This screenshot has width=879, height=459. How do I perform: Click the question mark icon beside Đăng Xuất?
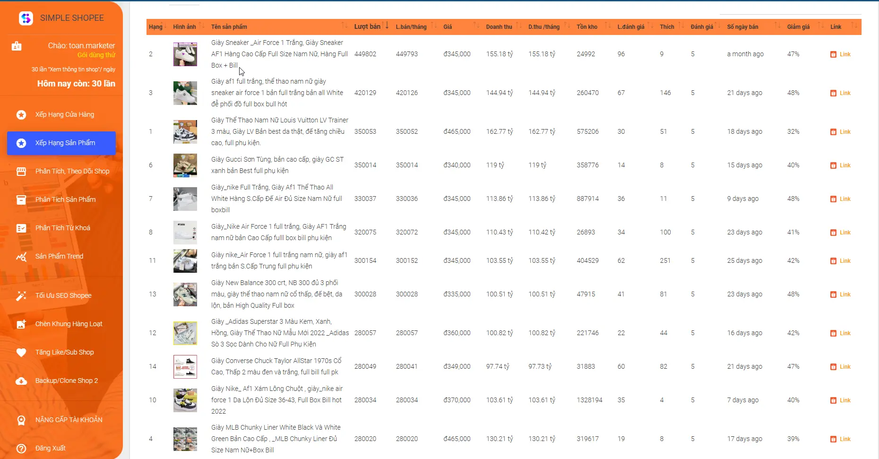coord(21,448)
